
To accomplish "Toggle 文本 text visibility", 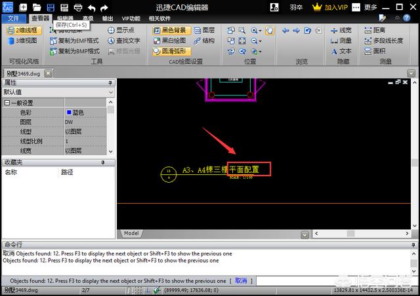I will pos(341,51).
